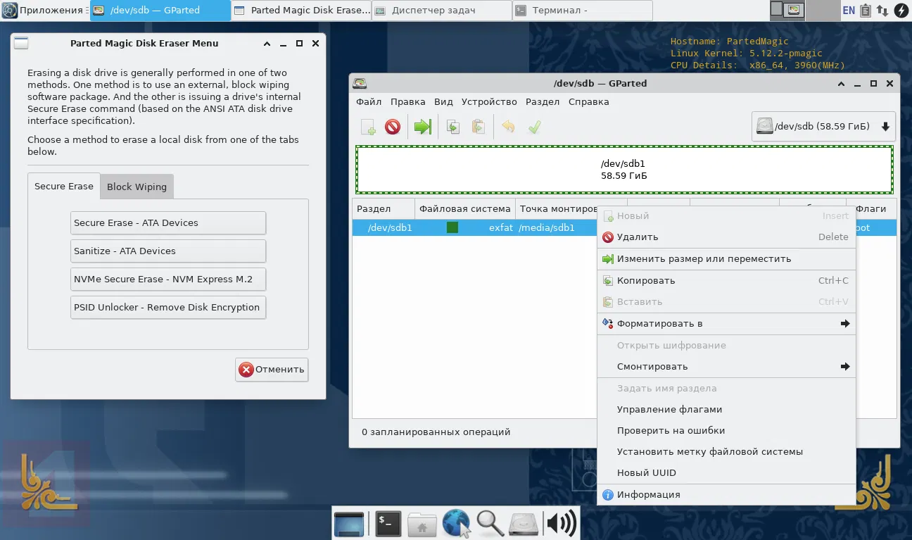Click the green exfat filesystem color square
The height and width of the screenshot is (540, 912).
452,227
